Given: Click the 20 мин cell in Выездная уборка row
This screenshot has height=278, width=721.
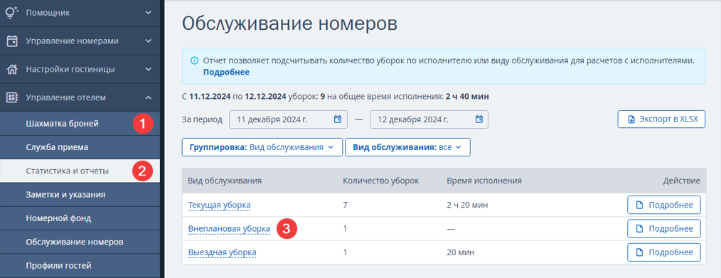Looking at the screenshot, I should pos(460,252).
